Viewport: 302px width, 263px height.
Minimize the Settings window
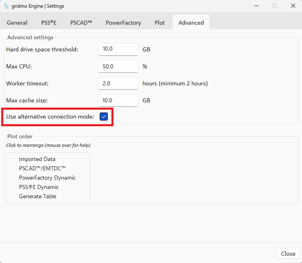[x=256, y=6]
